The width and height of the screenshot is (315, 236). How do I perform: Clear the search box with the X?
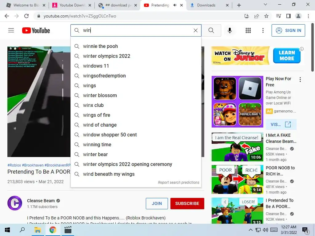tap(195, 30)
